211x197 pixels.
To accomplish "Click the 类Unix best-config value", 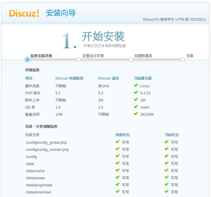I will (x=104, y=86).
